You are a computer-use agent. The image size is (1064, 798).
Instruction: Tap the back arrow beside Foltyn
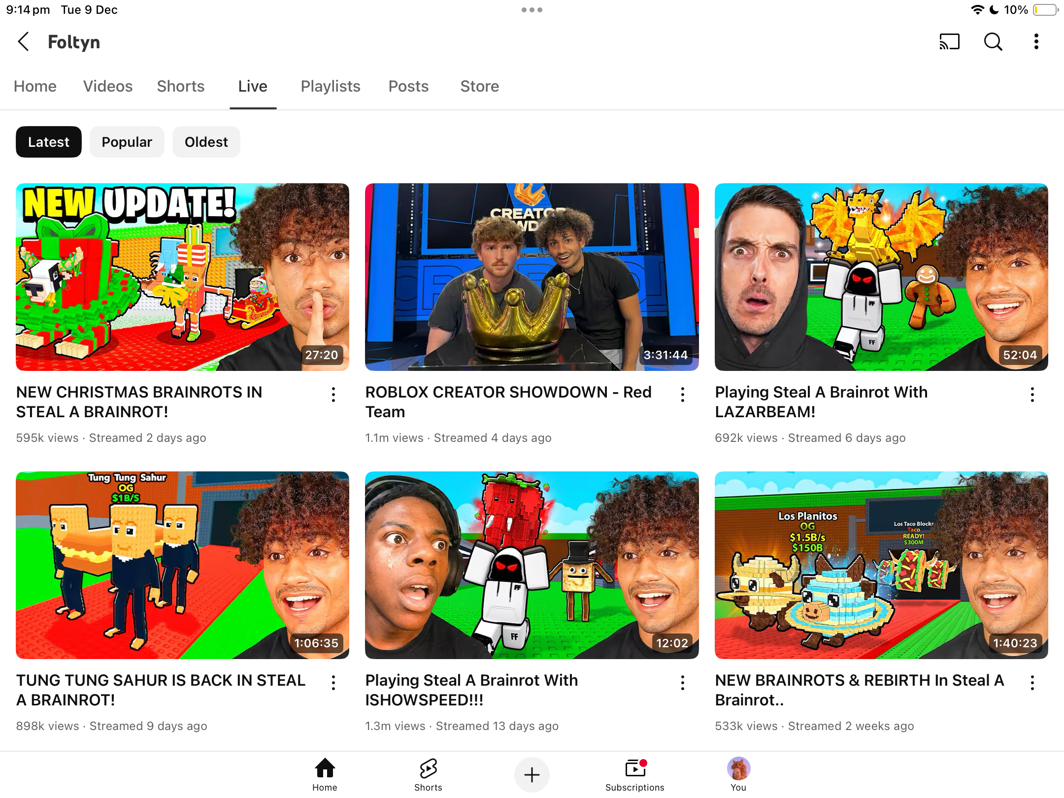click(x=24, y=42)
